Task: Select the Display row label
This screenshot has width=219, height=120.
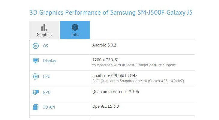Action: 49,61
